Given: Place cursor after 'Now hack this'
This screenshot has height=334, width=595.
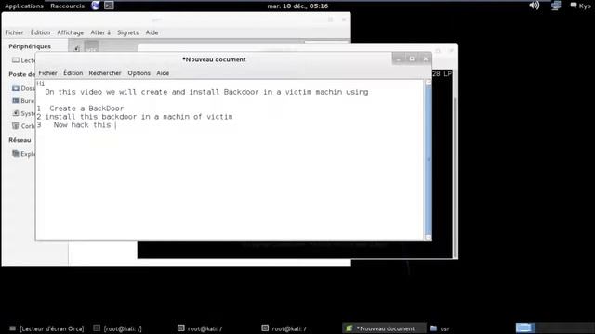Looking at the screenshot, I should coord(115,125).
